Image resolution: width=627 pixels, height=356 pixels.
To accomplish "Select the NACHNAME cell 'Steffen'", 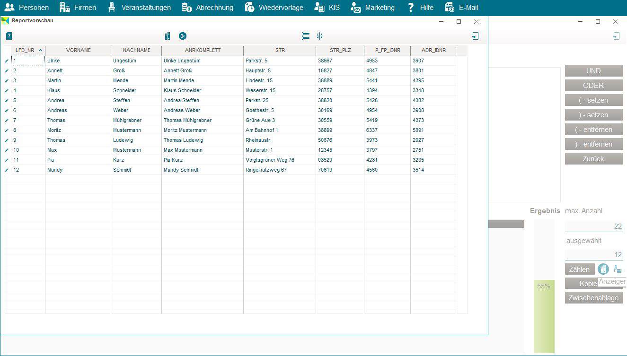I will pyautogui.click(x=136, y=101).
